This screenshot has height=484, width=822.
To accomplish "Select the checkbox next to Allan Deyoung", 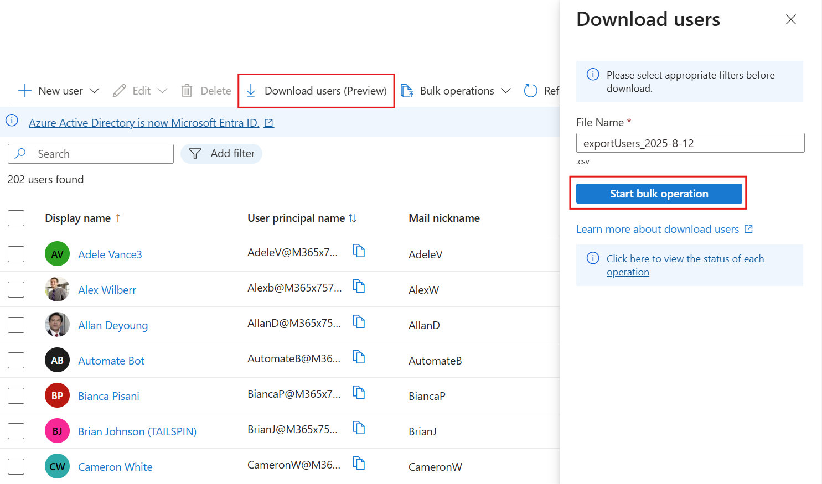I will point(16,325).
